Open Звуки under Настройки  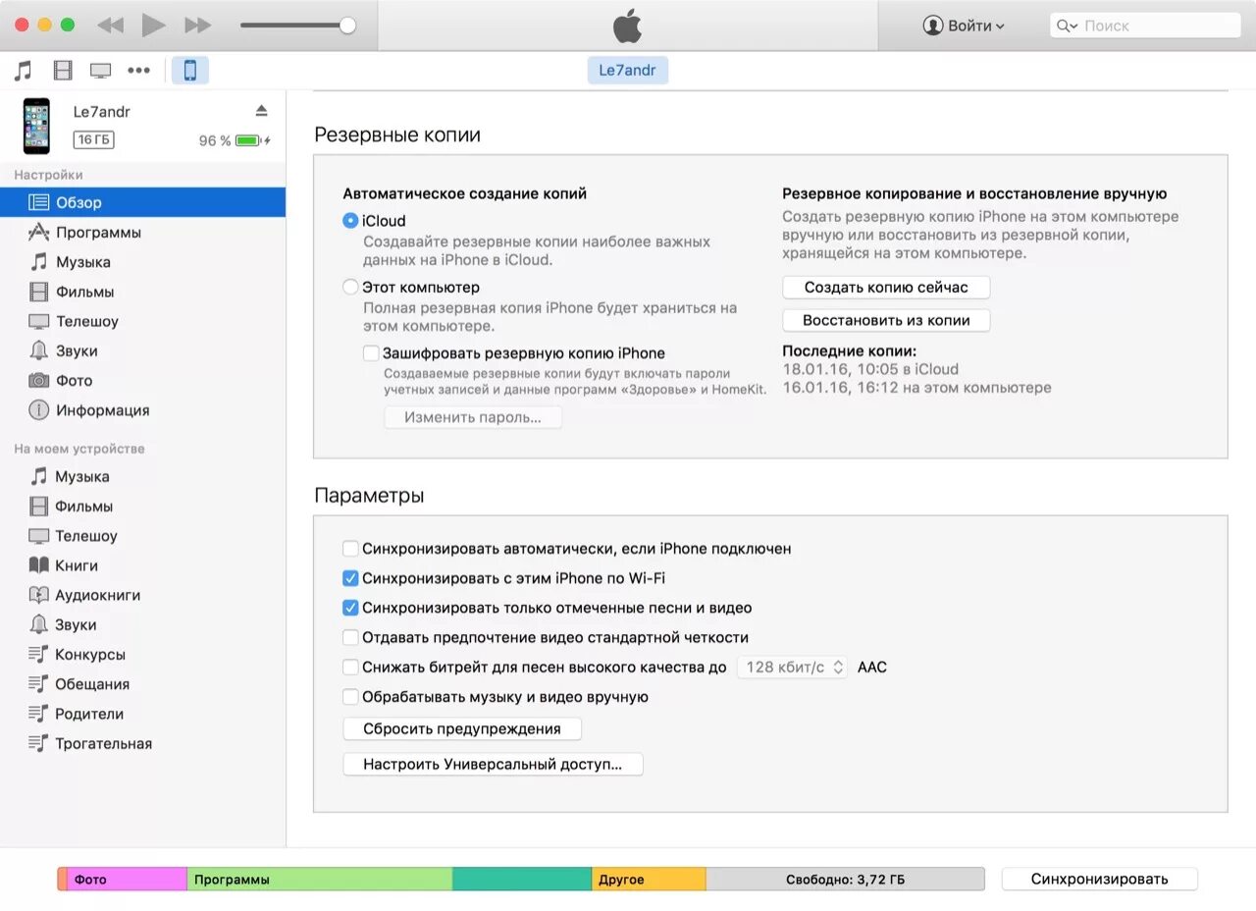[x=142, y=350]
